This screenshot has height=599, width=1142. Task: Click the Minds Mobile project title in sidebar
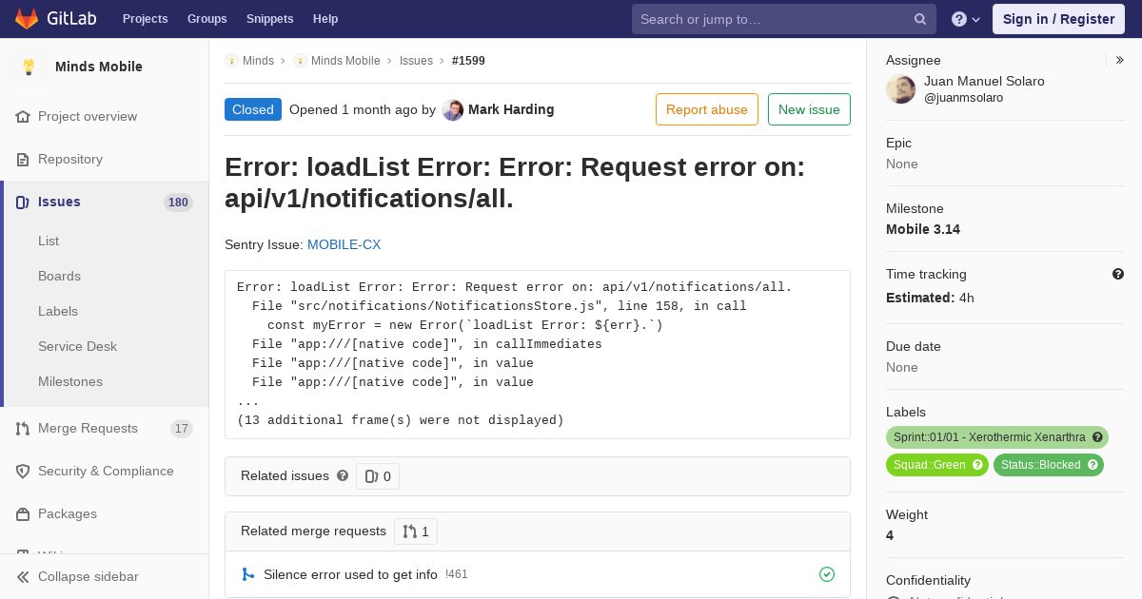[x=99, y=67]
